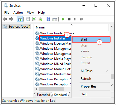Switch to the Extended tab

click(x=43, y=95)
